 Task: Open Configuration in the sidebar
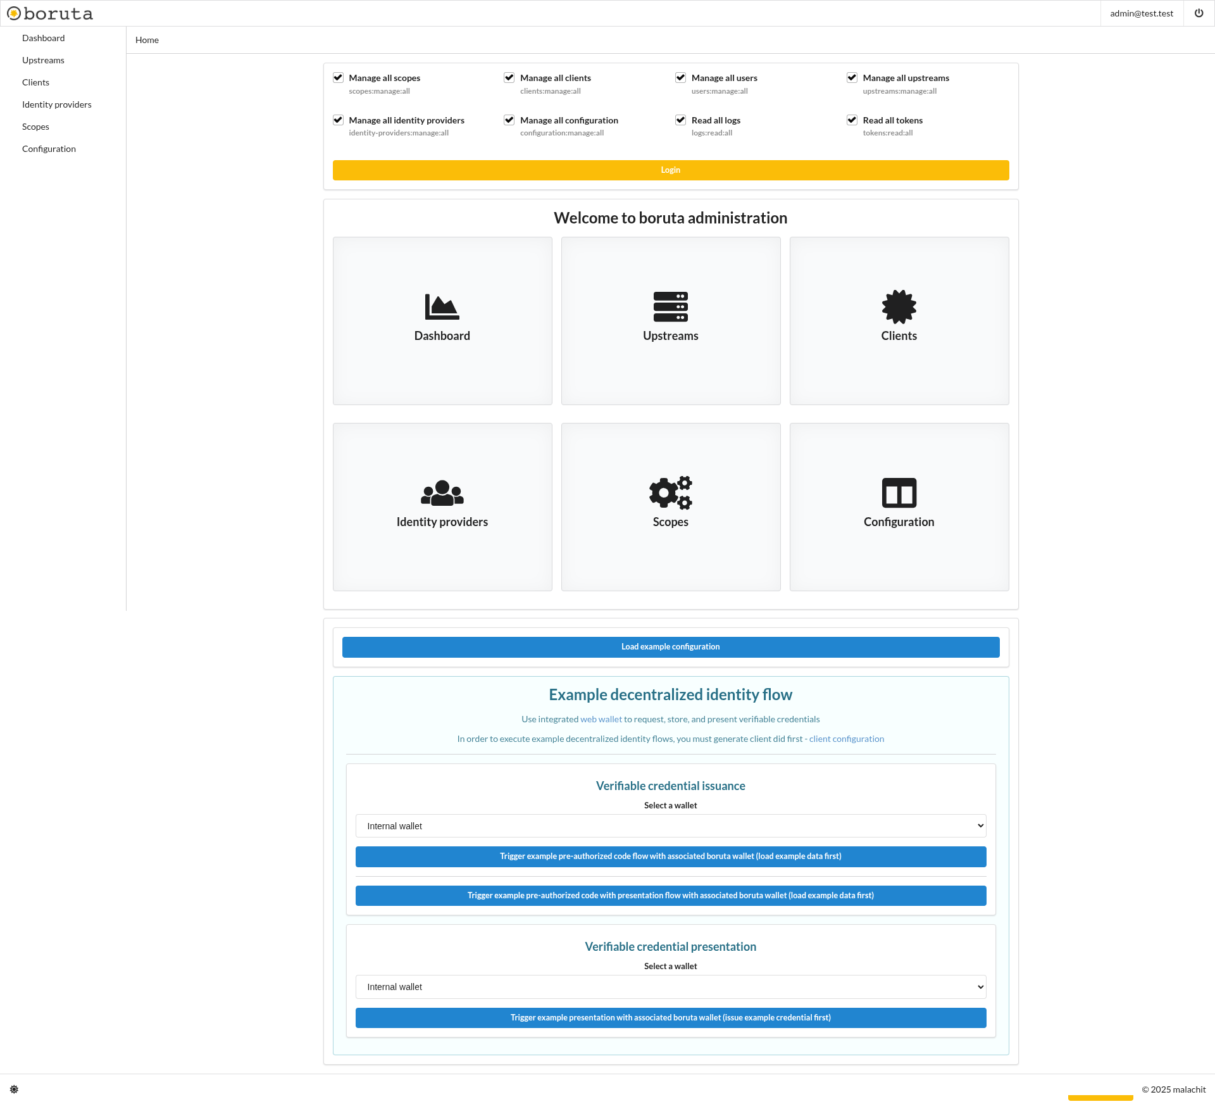[49, 149]
